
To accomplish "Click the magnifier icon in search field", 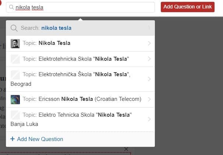I will coord(11,7).
